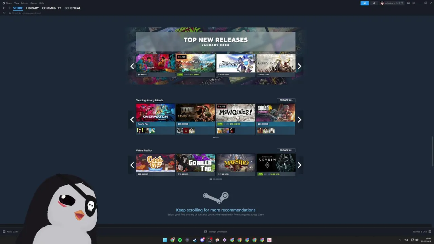The image size is (434, 244).
Task: Open volume control in system tray
Action: pyautogui.click(x=417, y=240)
